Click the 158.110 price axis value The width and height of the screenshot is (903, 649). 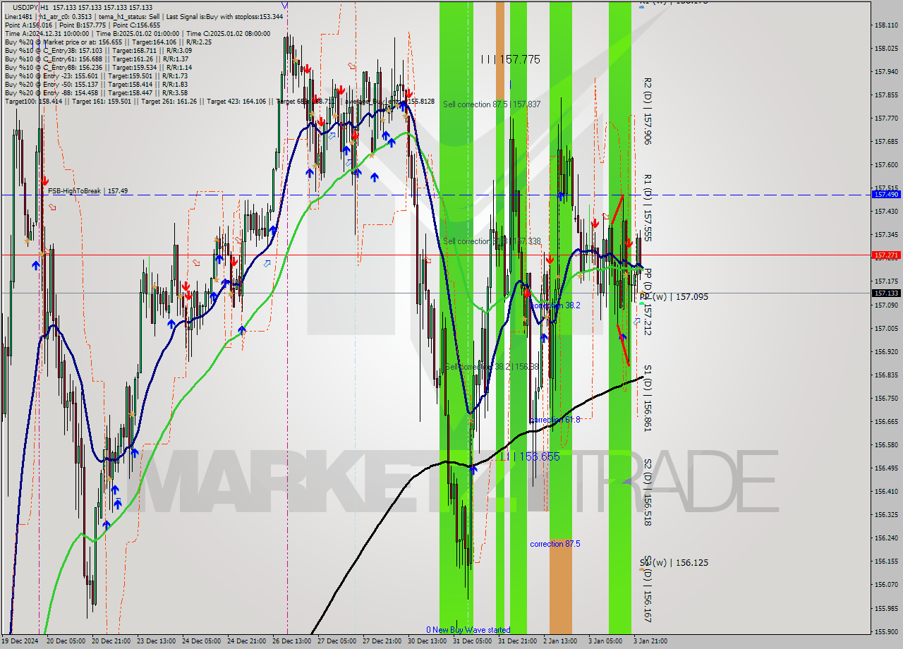point(886,25)
